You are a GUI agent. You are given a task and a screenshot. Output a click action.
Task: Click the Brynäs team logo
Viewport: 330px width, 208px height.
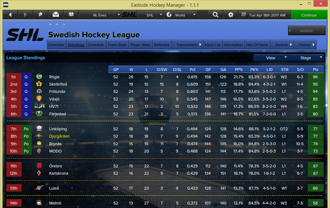pyautogui.click(x=39, y=143)
